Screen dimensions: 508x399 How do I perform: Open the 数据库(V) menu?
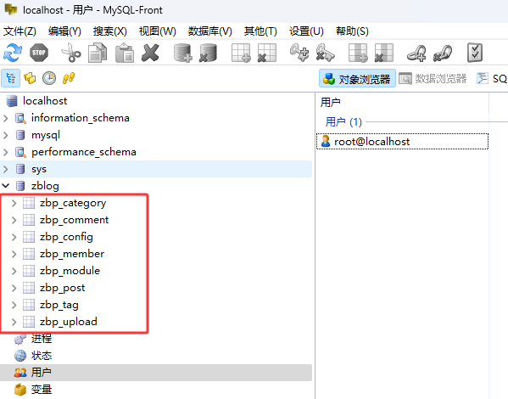coord(210,31)
